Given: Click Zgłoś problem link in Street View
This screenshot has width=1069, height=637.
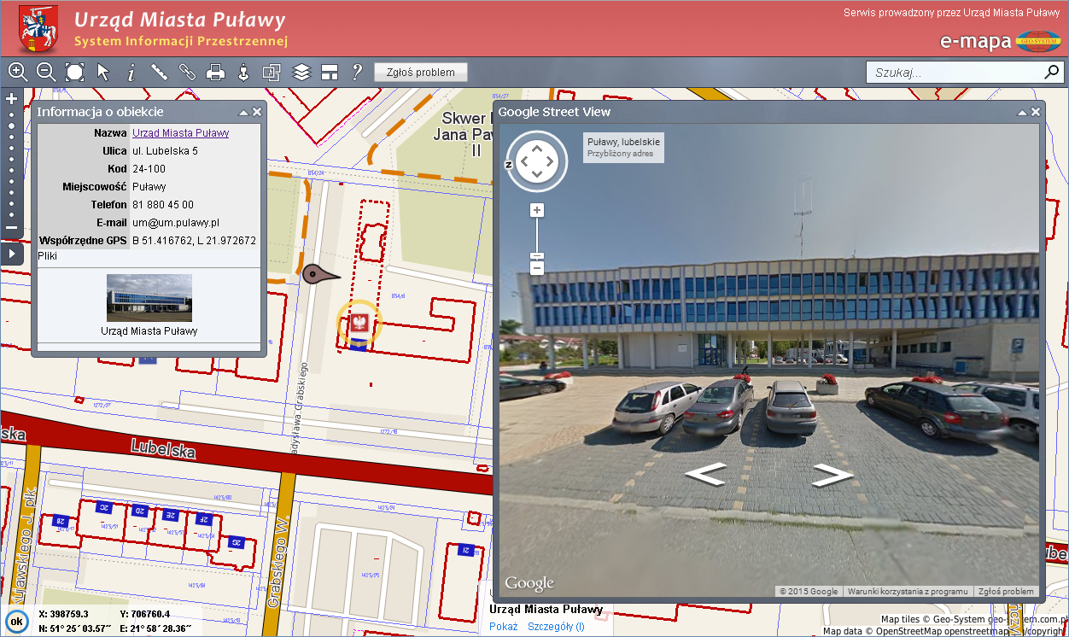Looking at the screenshot, I should pos(1006,591).
